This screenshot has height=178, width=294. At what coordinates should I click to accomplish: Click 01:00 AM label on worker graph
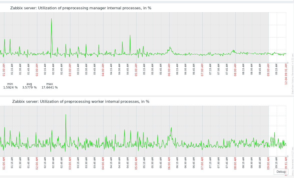pyautogui.click(x=4, y=163)
